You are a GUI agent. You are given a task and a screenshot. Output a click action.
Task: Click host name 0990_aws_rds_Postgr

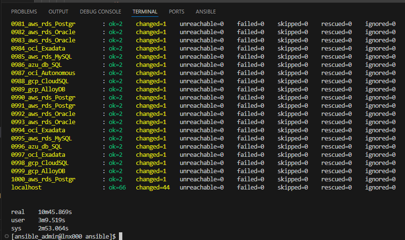coord(43,98)
